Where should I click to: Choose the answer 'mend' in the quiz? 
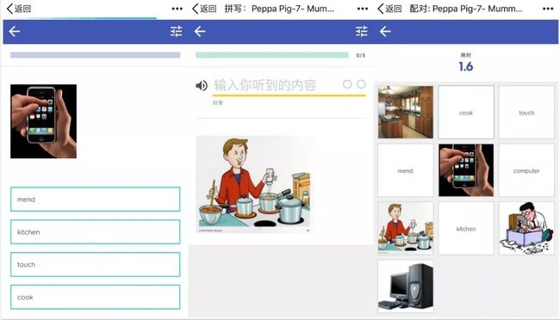tap(95, 199)
